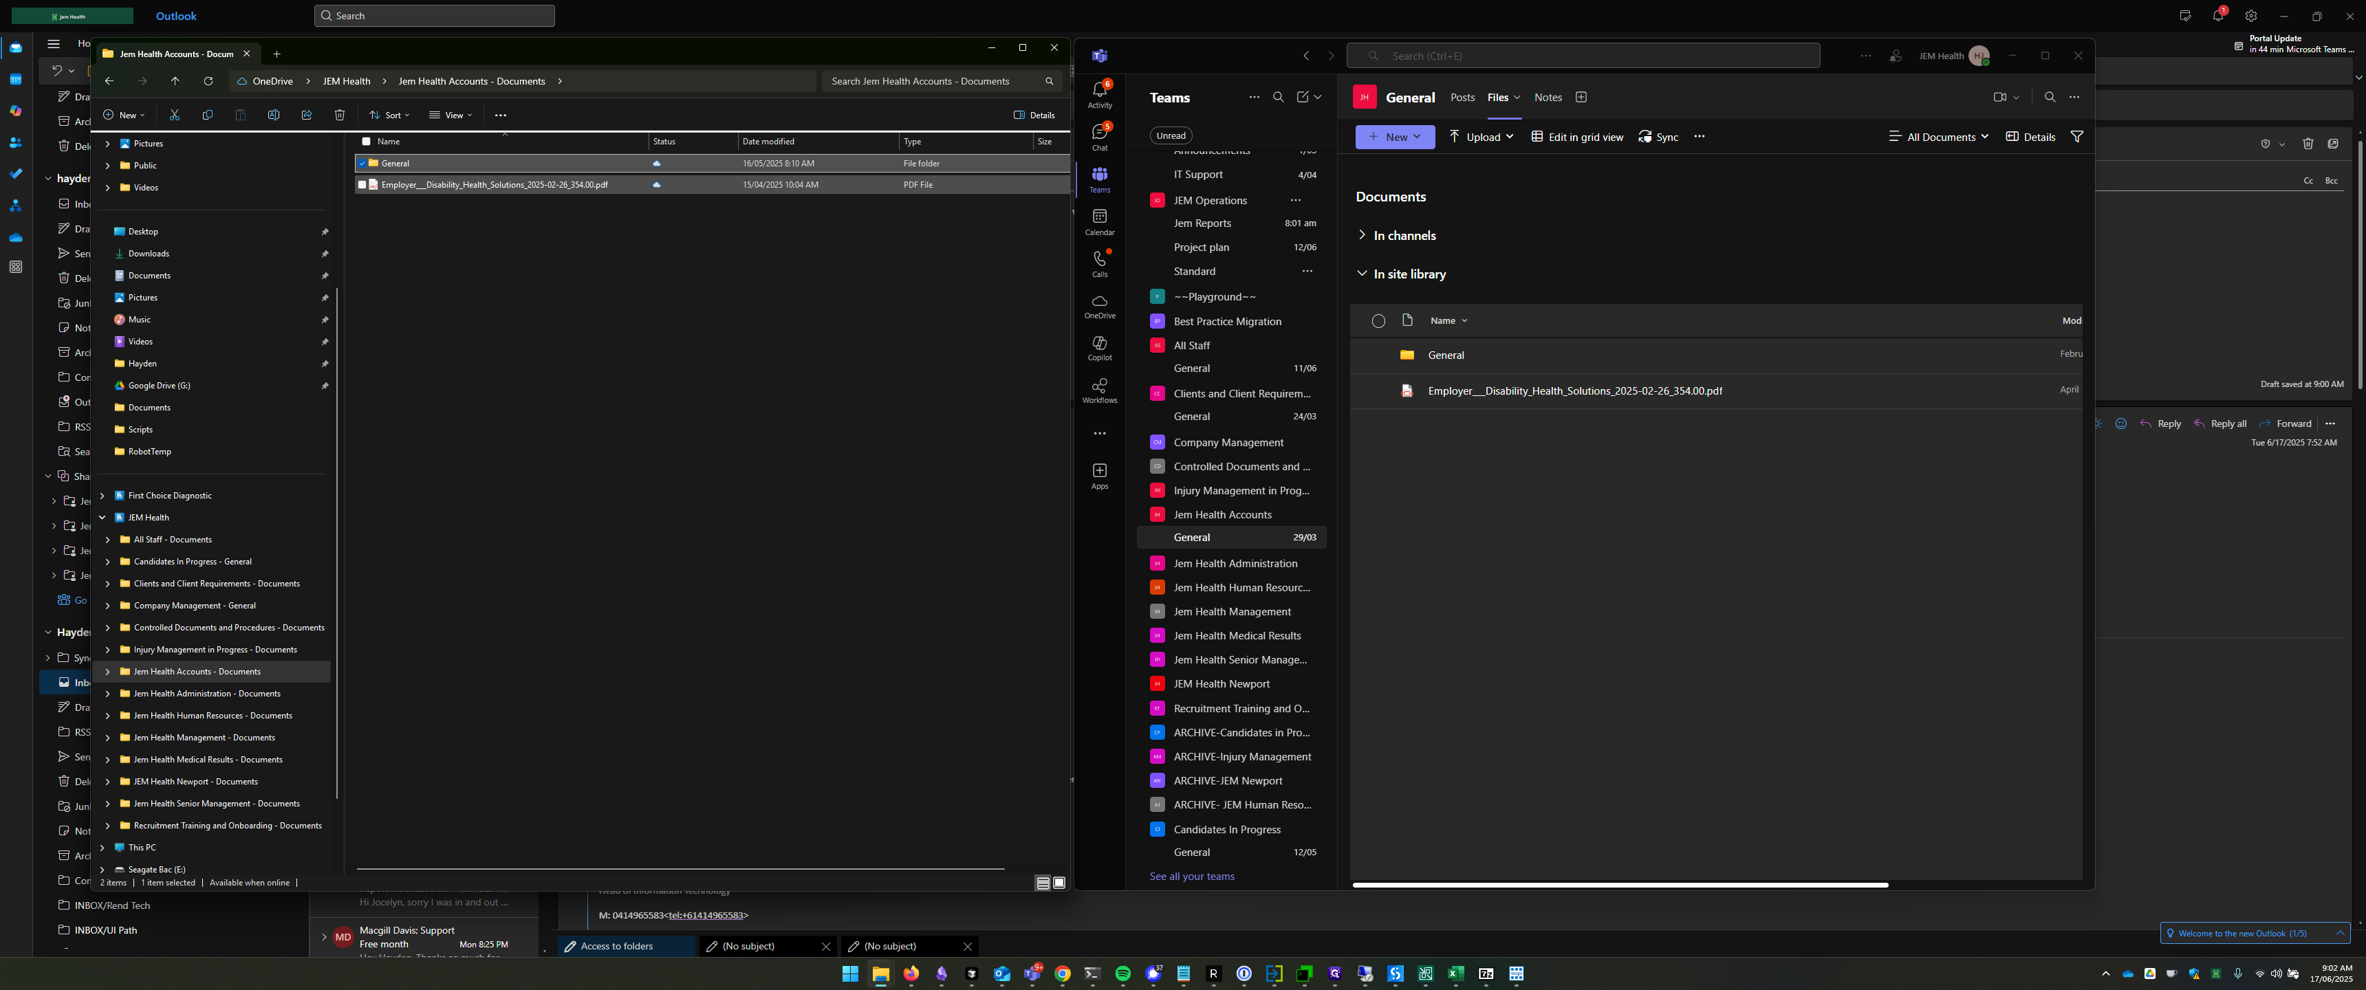The width and height of the screenshot is (2366, 990).
Task: Click Reply all in Outlook message
Action: point(2220,423)
